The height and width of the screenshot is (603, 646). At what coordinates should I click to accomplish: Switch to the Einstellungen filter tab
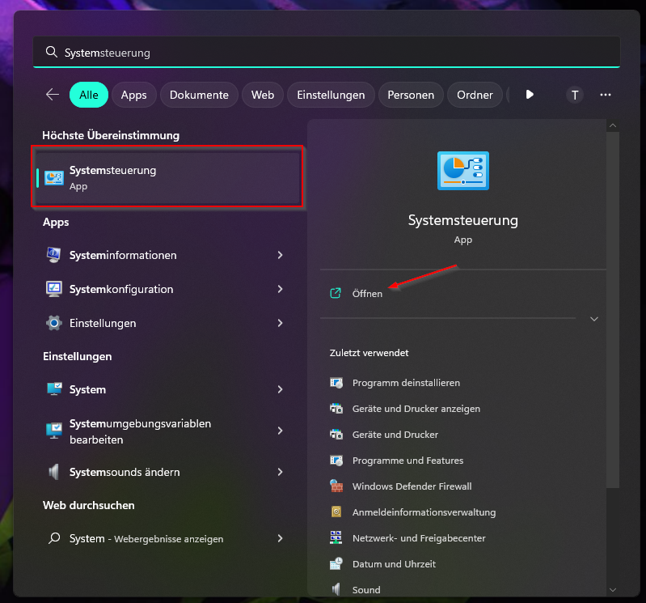pos(331,95)
